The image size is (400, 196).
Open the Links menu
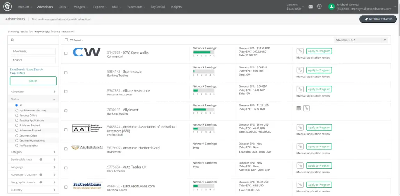point(64,7)
